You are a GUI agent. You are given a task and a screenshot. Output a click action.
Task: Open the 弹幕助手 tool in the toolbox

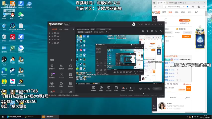(52, 67)
